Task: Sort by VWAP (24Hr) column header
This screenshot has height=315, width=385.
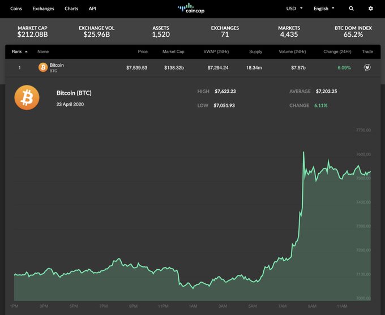Action: (216, 51)
